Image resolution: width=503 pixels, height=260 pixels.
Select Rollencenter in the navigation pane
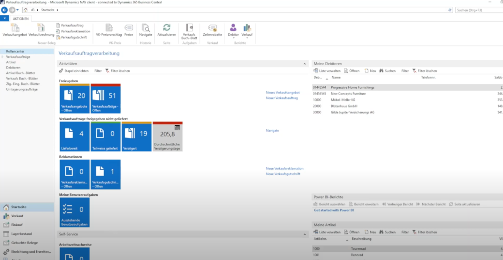[27, 51]
